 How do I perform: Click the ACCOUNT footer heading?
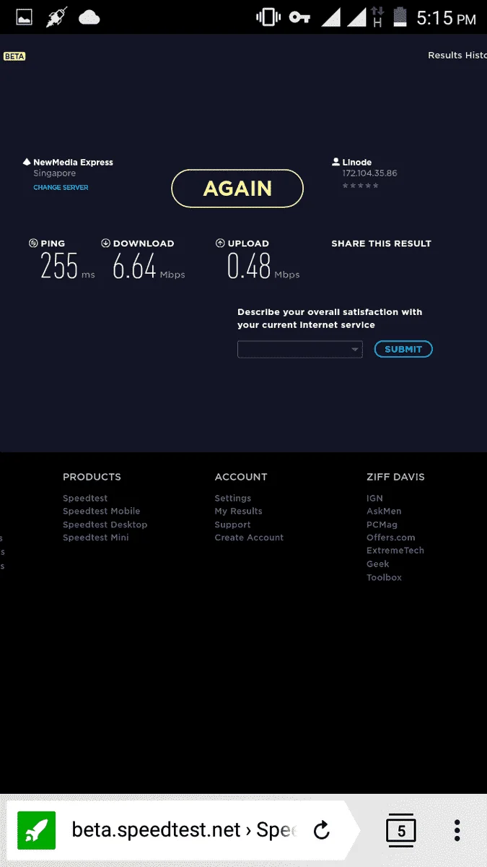241,477
